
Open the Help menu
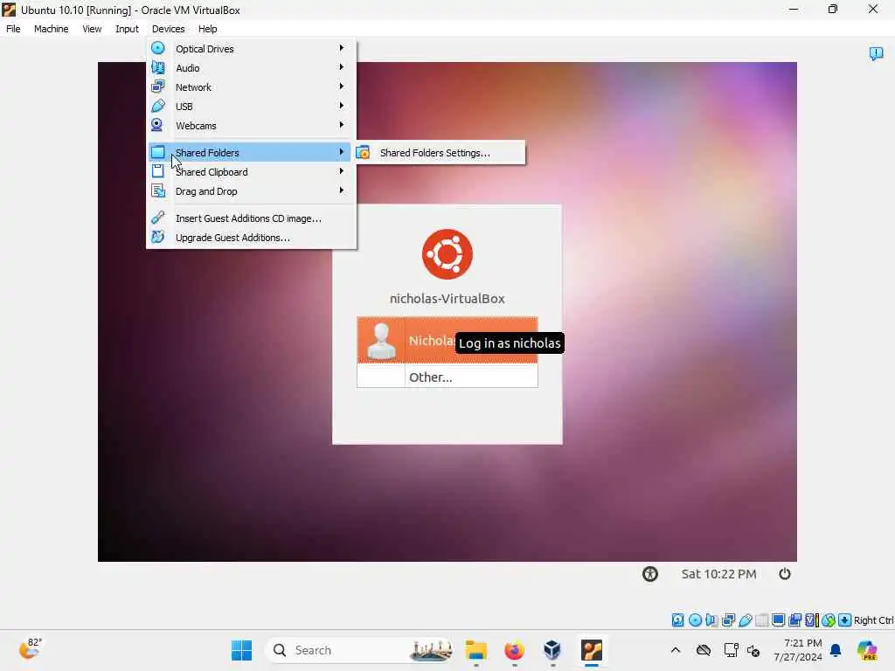(207, 29)
